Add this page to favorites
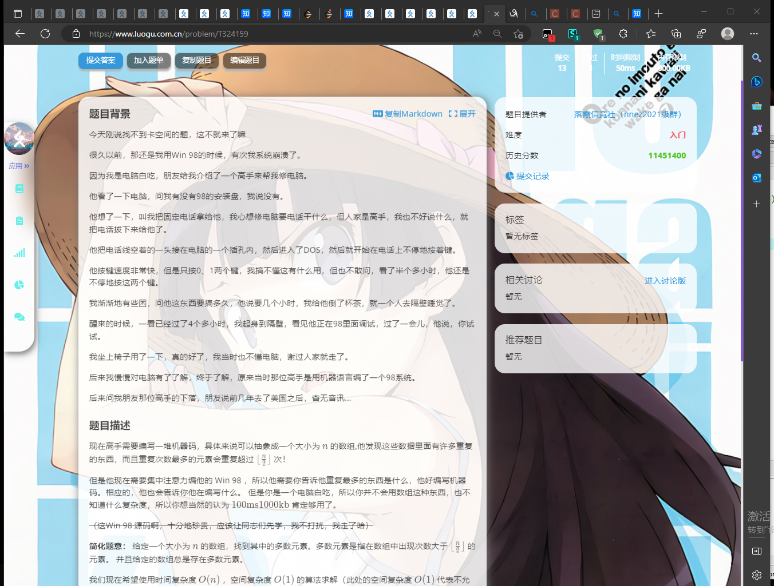 519,34
